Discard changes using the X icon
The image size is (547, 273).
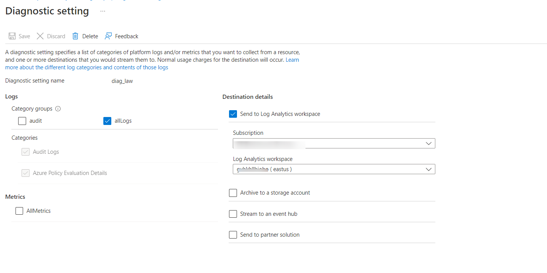click(40, 36)
